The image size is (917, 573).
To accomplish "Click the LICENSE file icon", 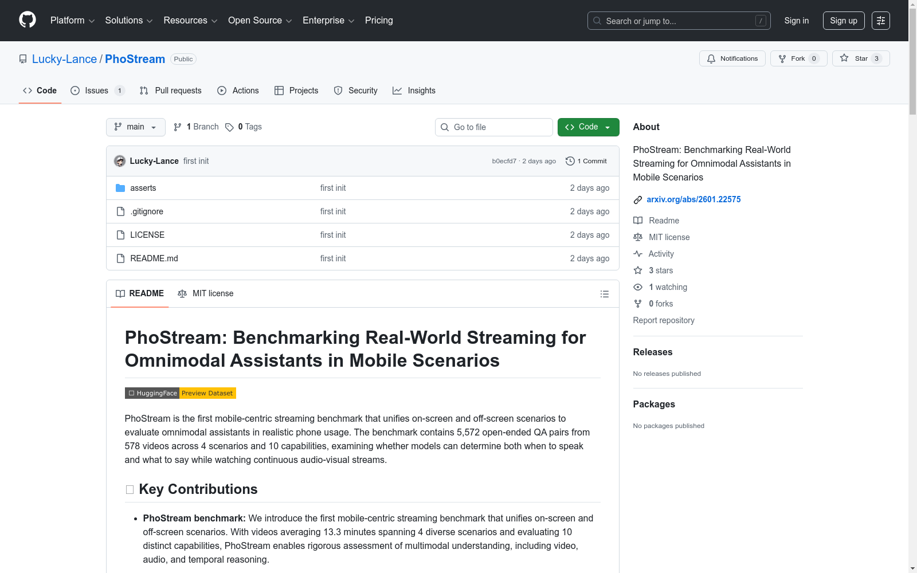I will click(120, 235).
